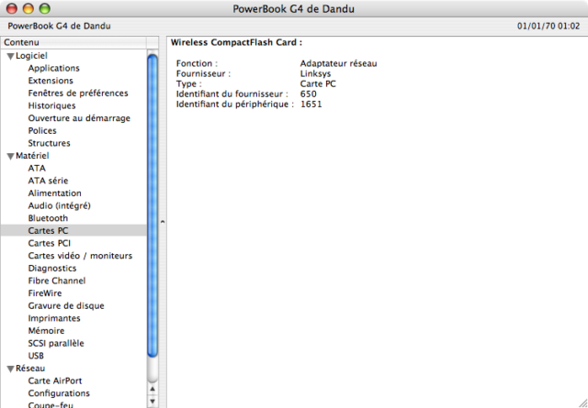Select Bluetooth entry
Viewport: 588px width, 408px height.
(x=48, y=218)
